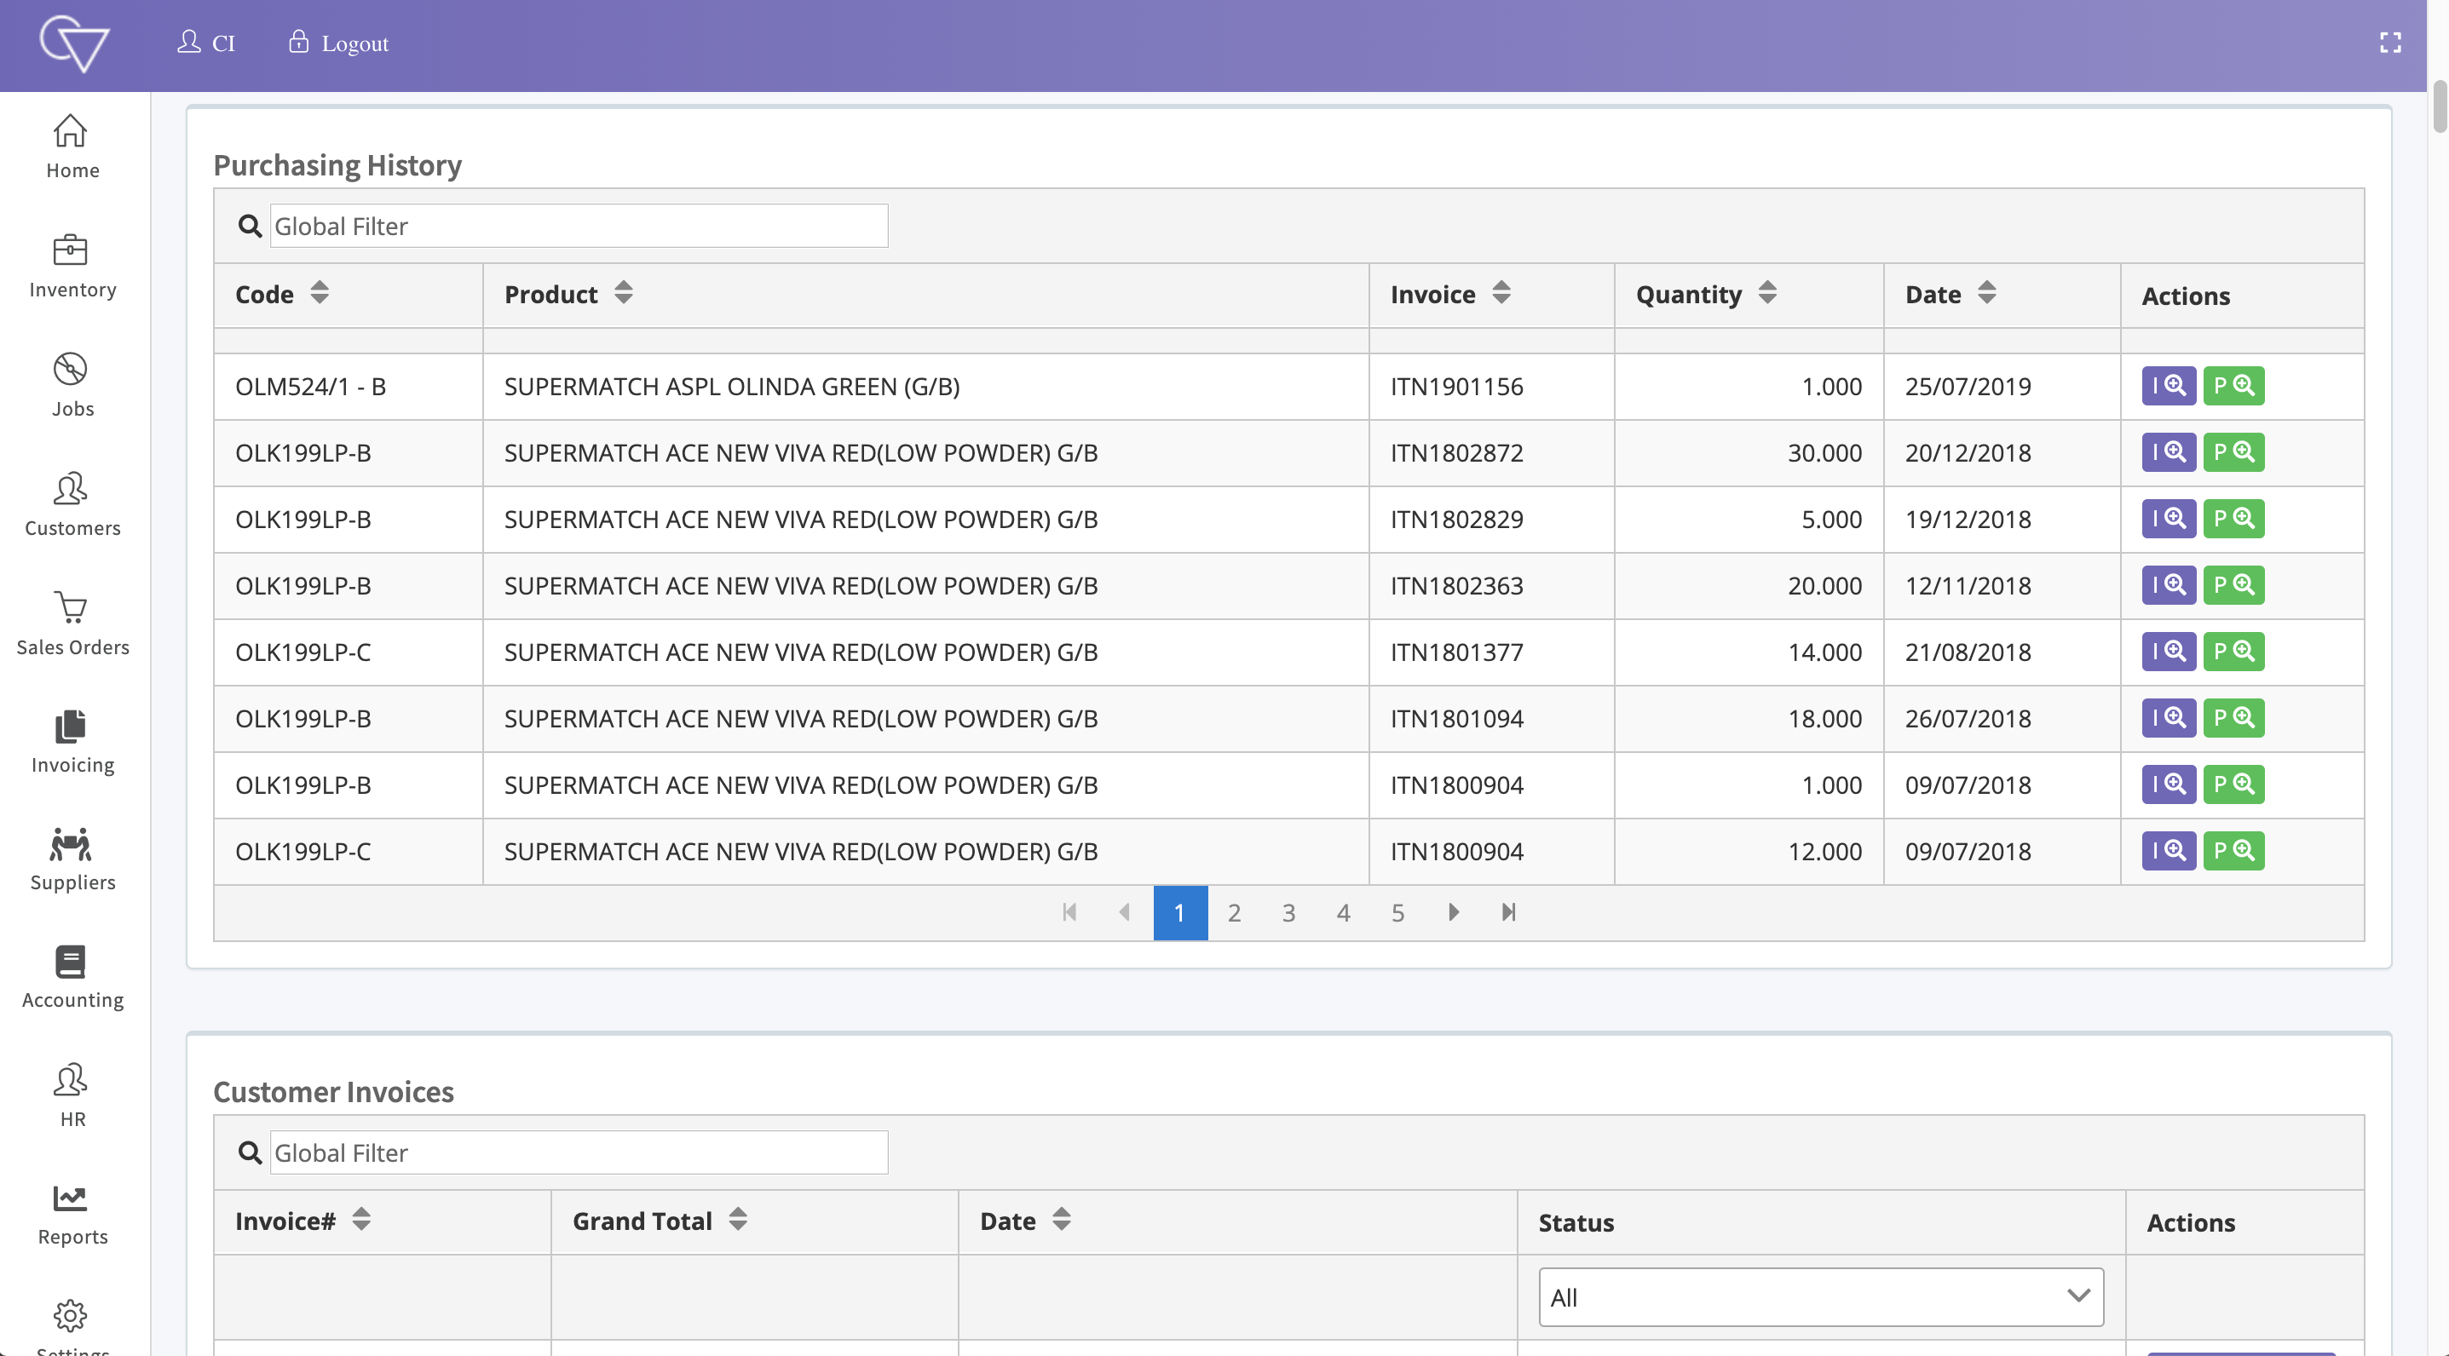Open the CI user menu
Viewport: 2449px width, 1356px height.
(206, 43)
